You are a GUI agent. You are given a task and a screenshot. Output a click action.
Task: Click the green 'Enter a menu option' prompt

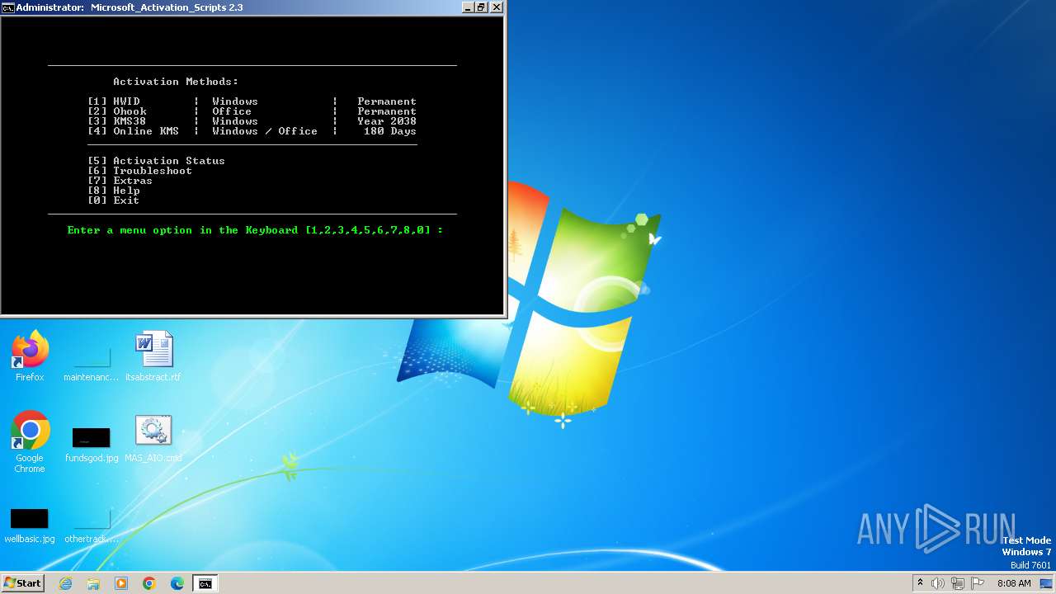tap(255, 230)
